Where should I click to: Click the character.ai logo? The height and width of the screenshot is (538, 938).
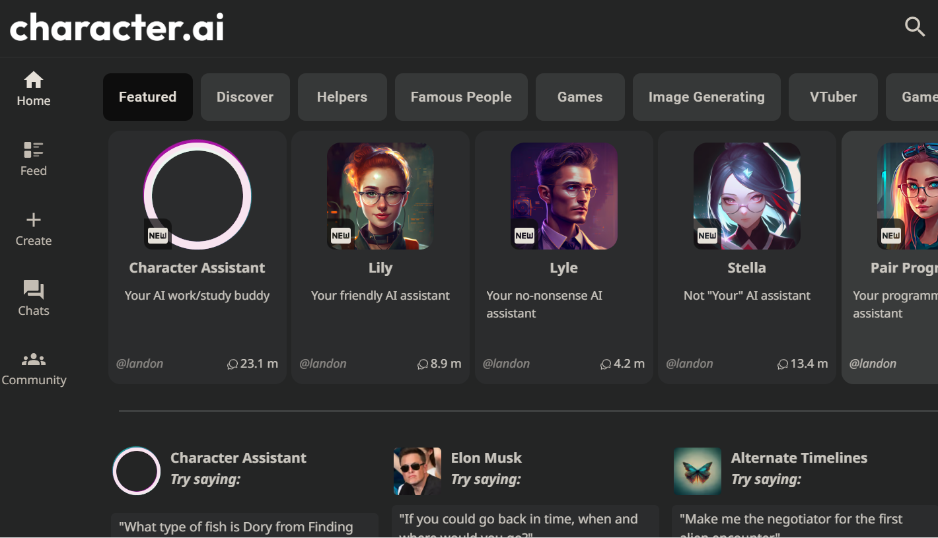[x=116, y=28]
